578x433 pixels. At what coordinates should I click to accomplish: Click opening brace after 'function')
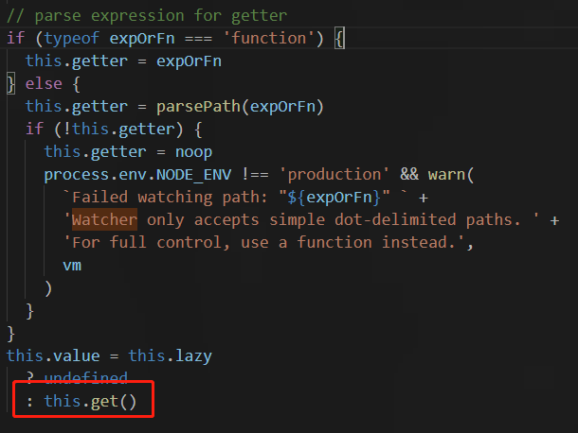pyautogui.click(x=339, y=38)
